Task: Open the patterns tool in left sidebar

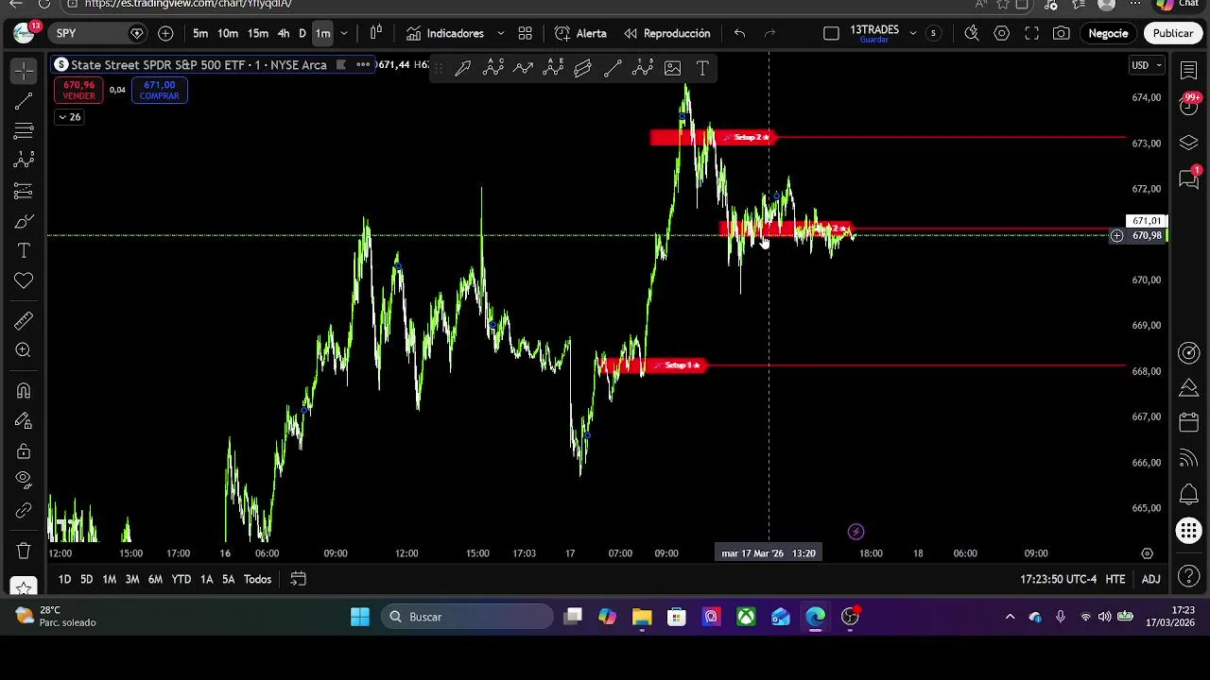Action: tap(24, 161)
